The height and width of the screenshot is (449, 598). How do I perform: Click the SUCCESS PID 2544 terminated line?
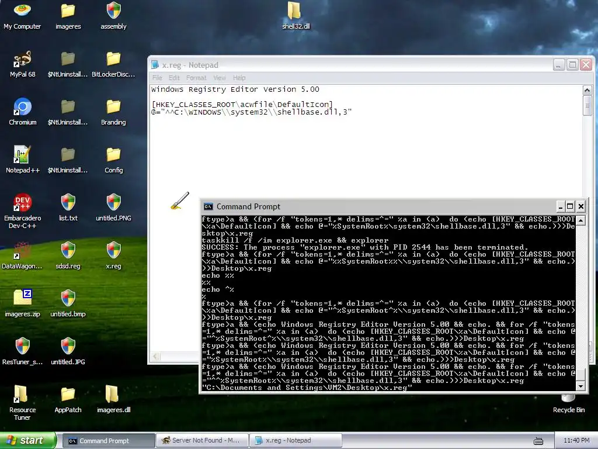[x=365, y=247]
